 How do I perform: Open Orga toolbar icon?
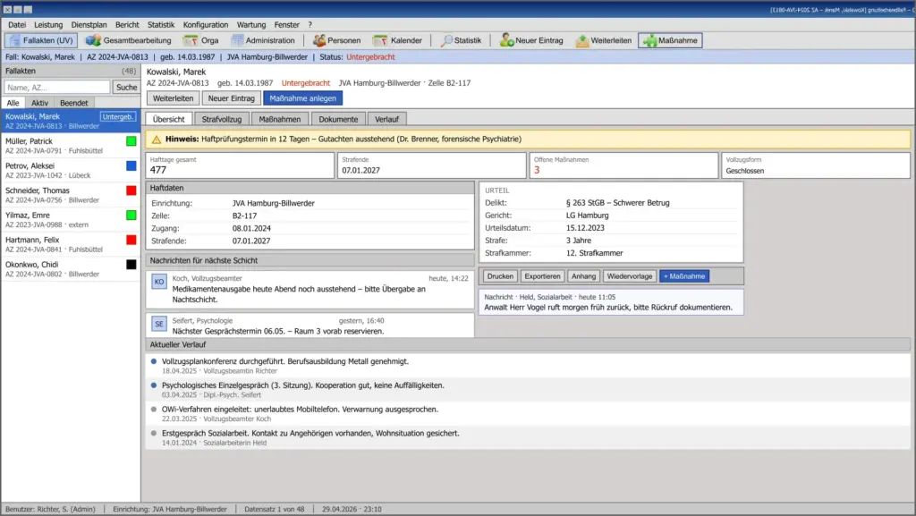(191, 41)
